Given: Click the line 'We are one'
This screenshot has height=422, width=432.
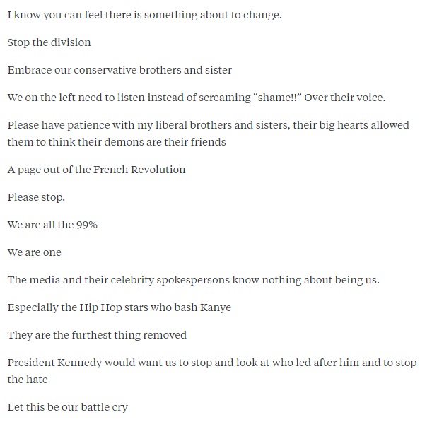Looking at the screenshot, I should 34,252.
